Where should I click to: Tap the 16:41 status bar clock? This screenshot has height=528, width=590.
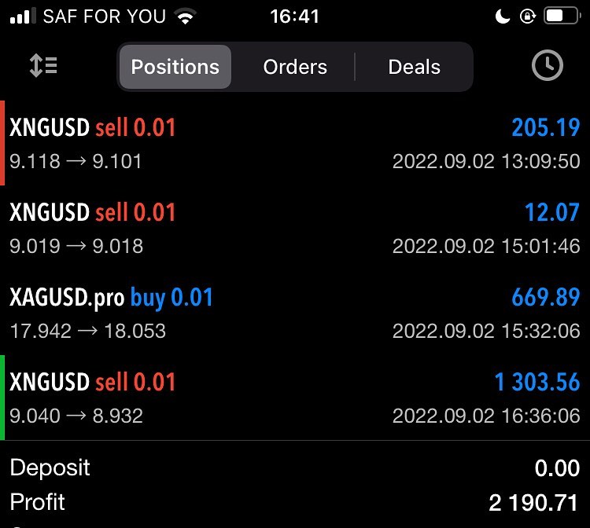pyautogui.click(x=294, y=16)
